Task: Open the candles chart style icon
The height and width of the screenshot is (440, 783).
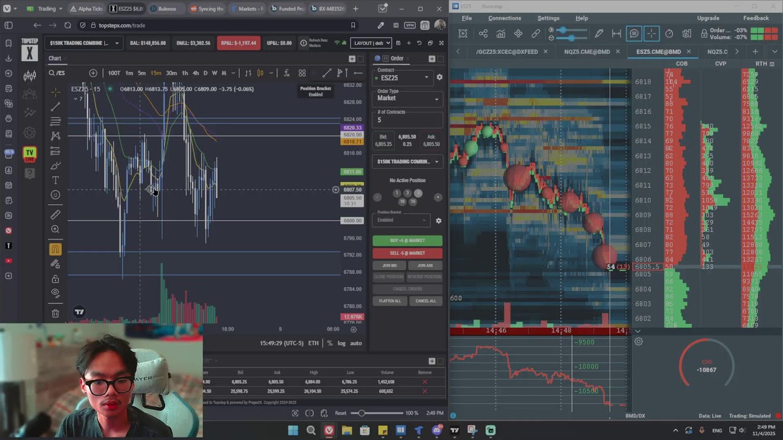Action: [x=260, y=73]
